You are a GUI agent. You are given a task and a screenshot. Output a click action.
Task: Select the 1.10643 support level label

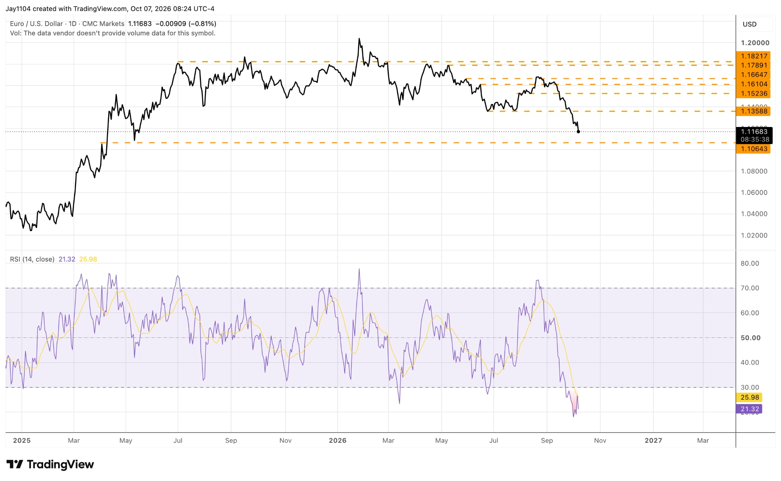753,149
